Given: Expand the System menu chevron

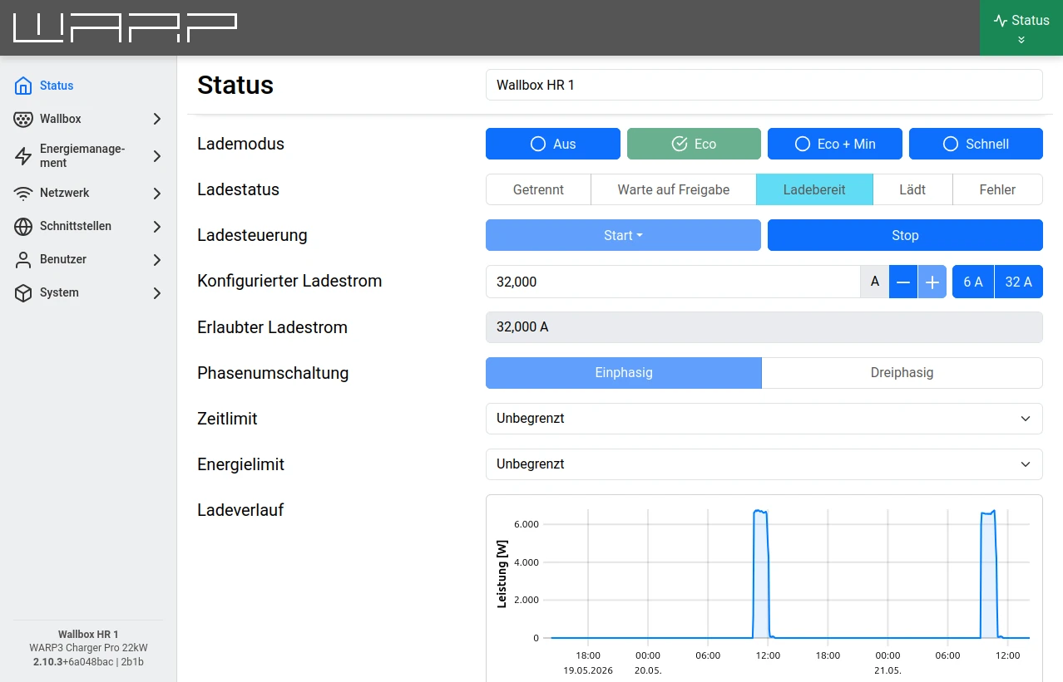Looking at the screenshot, I should [157, 292].
